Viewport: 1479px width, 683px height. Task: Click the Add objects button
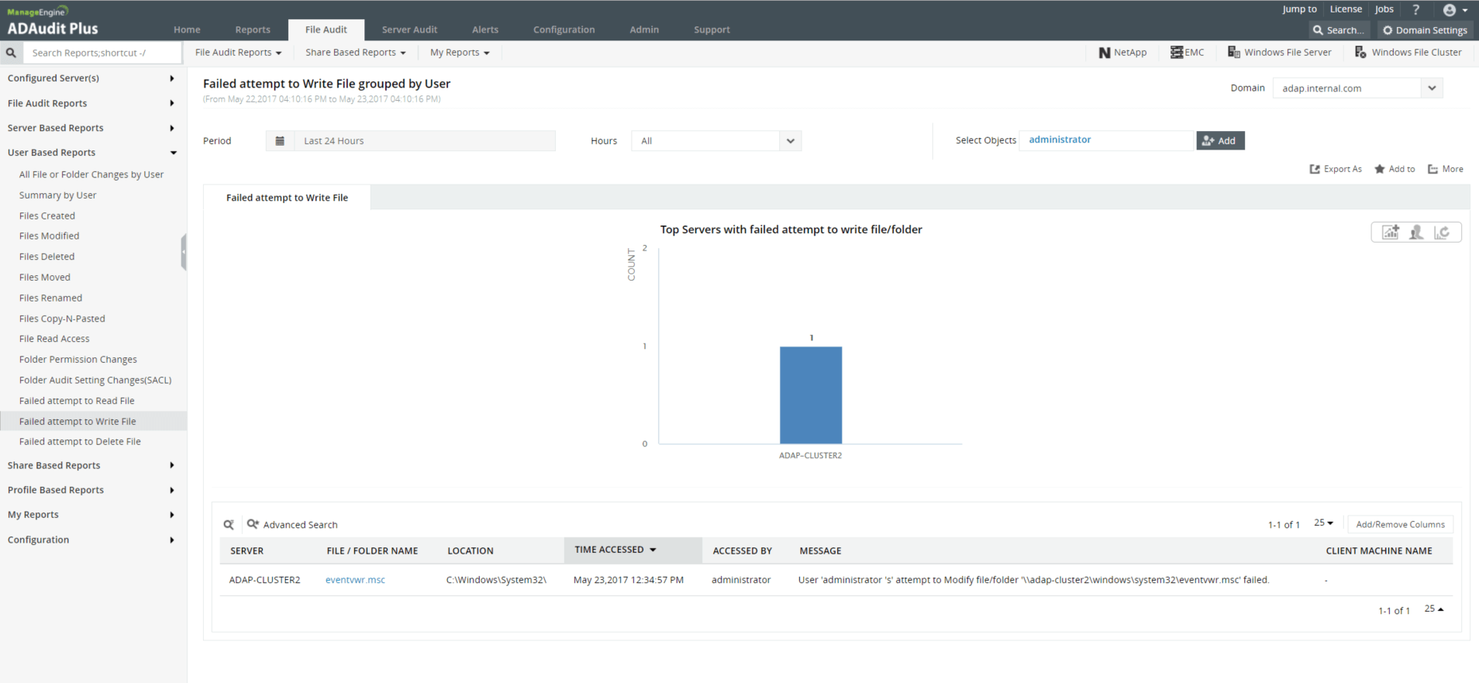[1220, 141]
